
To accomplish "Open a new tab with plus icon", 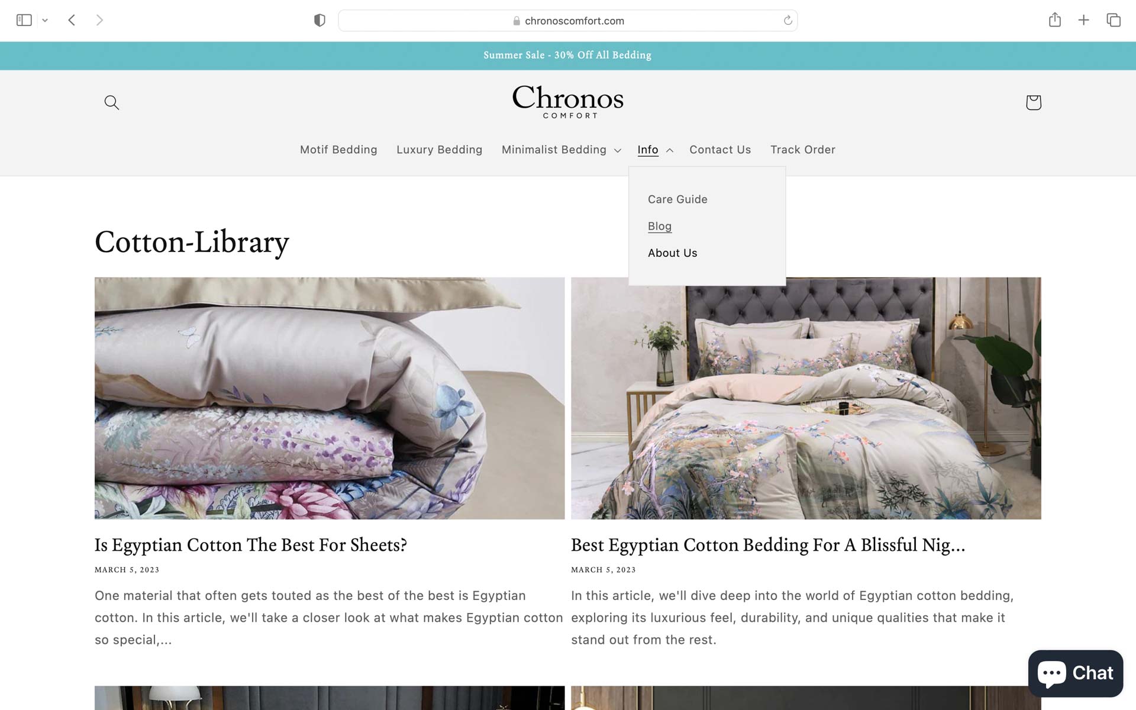I will 1083,20.
